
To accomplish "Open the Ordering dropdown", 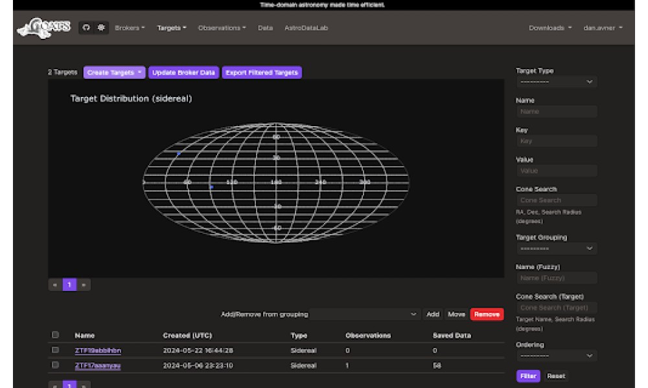I will click(x=556, y=356).
